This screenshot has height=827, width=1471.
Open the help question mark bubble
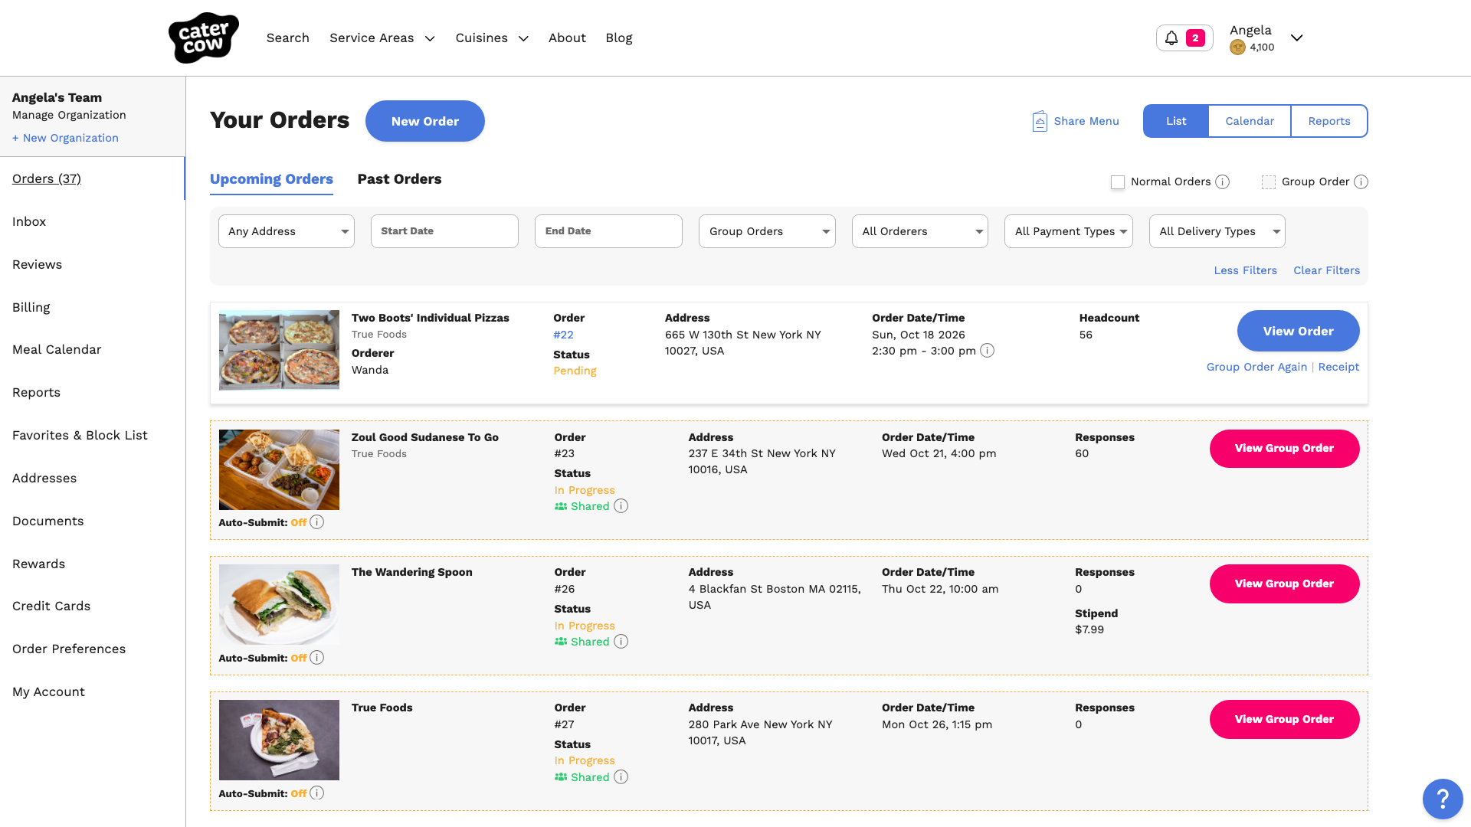coord(1443,799)
